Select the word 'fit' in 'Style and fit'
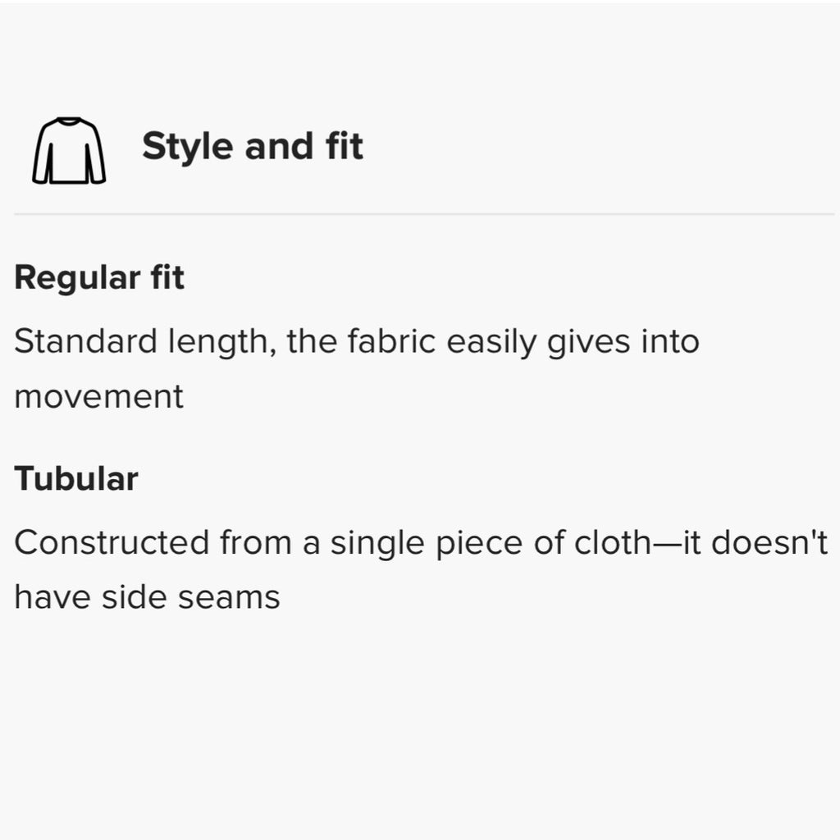840x840 pixels. pos(344,146)
